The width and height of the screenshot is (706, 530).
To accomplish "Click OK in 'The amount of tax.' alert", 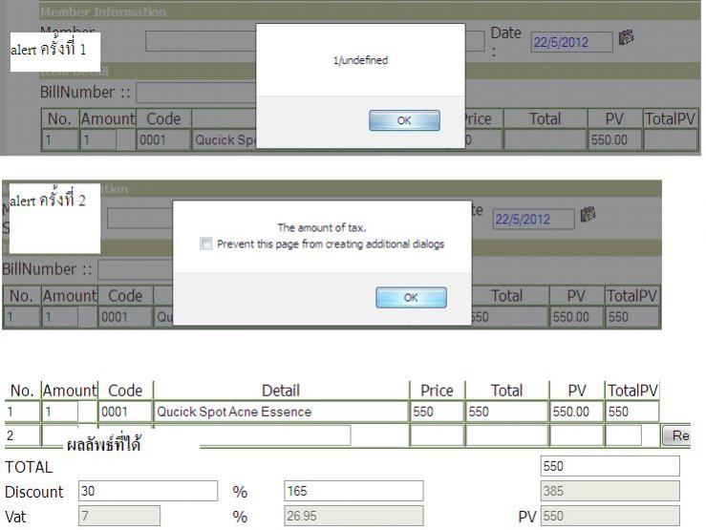I will point(411,297).
